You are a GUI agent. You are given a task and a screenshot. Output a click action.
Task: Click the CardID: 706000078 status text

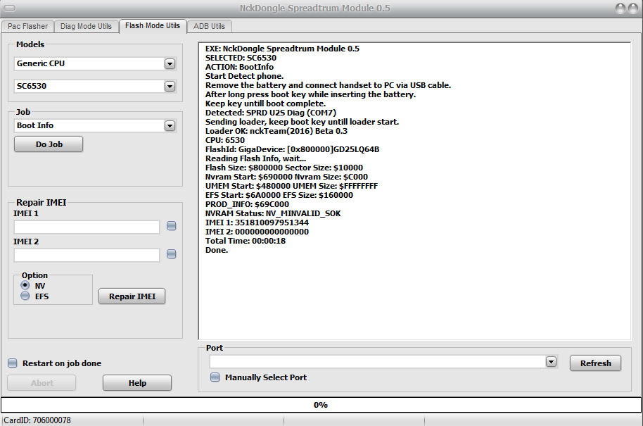(x=37, y=420)
